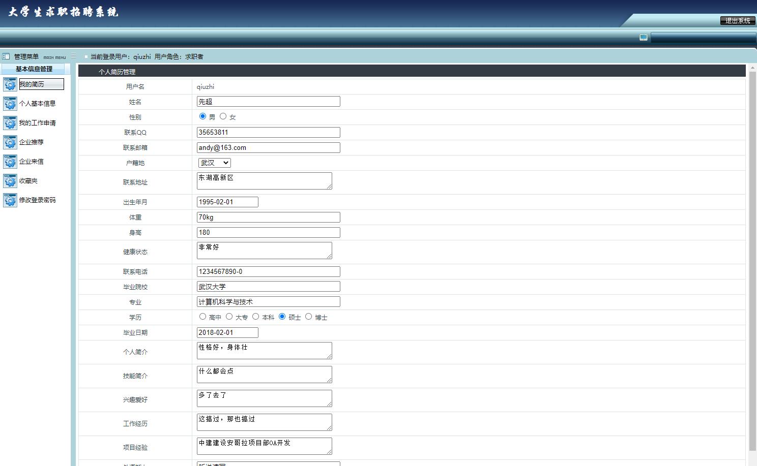Click the 健康状态 text area
This screenshot has height=466, width=757.
(265, 251)
